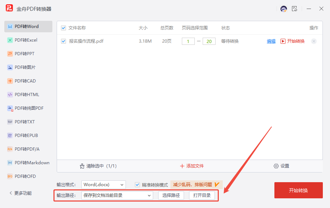Image resolution: width=330 pixels, height=208 pixels.
Task: Click 添加文件 to add files
Action: pyautogui.click(x=192, y=166)
